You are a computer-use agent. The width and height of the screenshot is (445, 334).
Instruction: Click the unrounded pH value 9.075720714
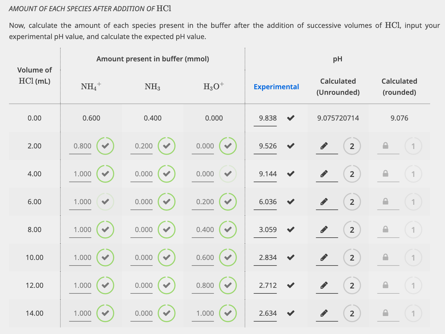click(x=338, y=118)
